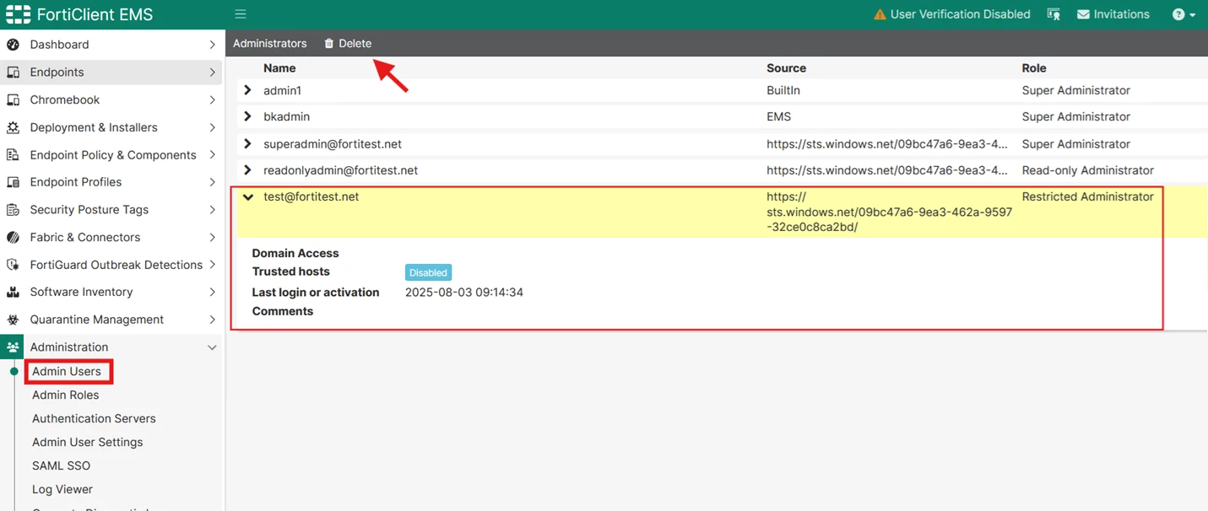The width and height of the screenshot is (1208, 511).
Task: Expand the Endpoints menu chevron
Action: click(212, 73)
